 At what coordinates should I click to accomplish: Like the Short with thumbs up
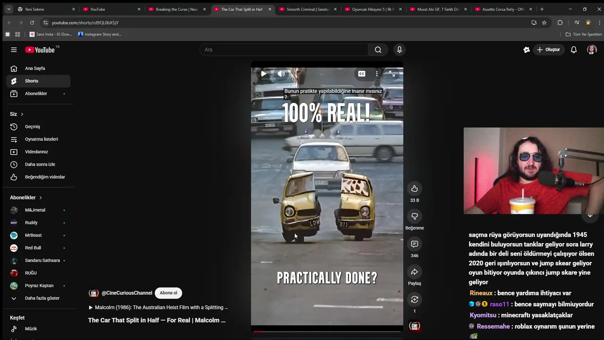414,188
